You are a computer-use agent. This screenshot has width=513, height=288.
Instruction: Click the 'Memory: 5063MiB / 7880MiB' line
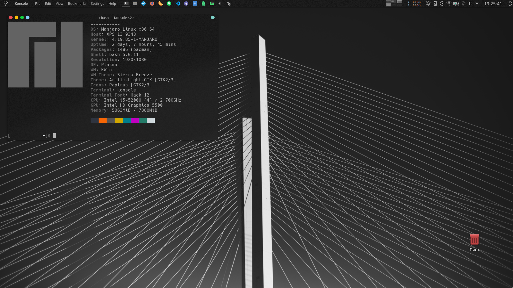pos(124,110)
